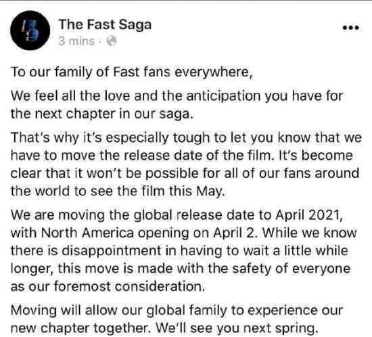Click the line 'longer, this move is made'

tap(181, 269)
